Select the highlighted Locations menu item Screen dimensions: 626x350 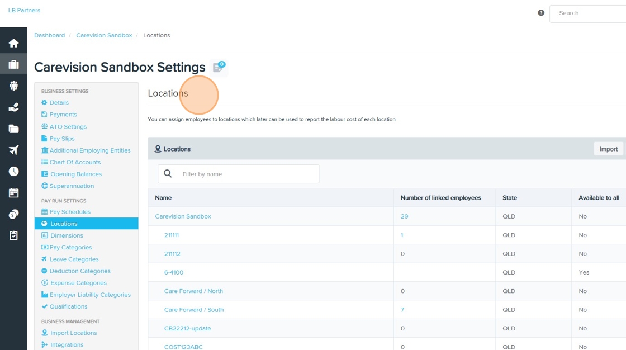click(x=86, y=224)
